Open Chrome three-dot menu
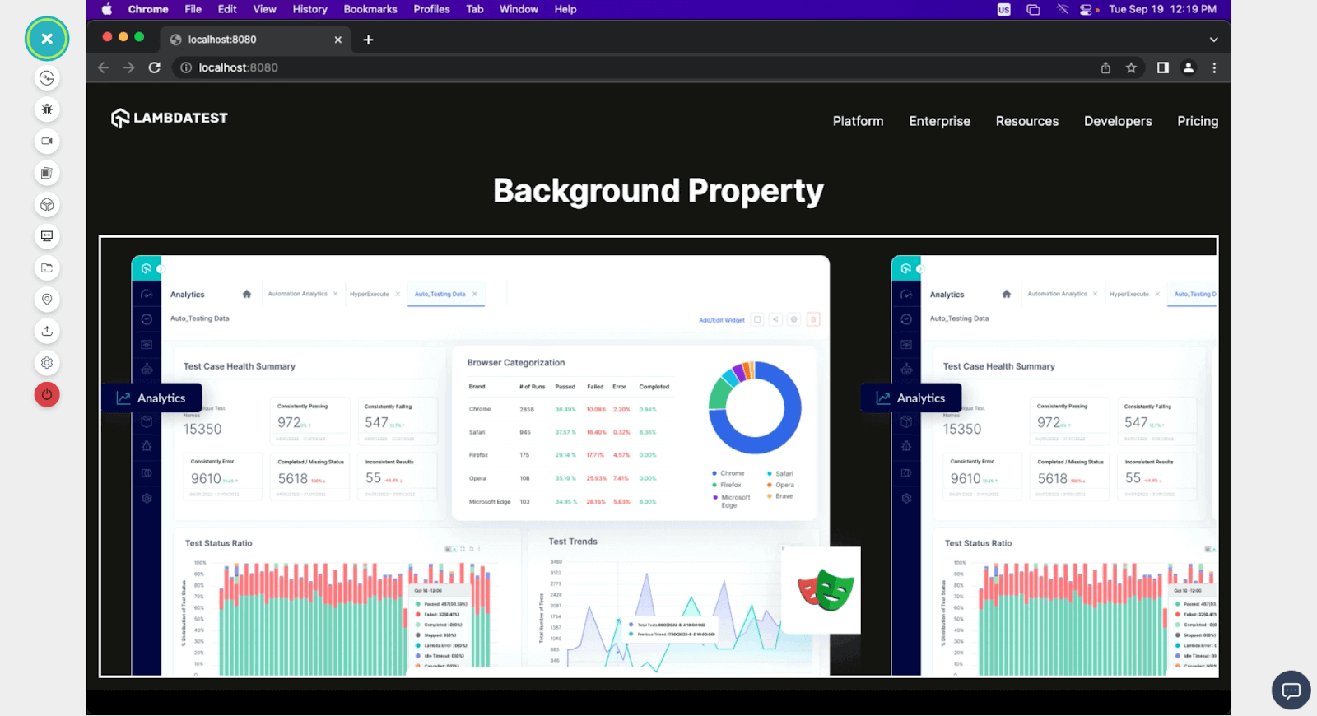Image resolution: width=1317 pixels, height=716 pixels. coord(1214,67)
